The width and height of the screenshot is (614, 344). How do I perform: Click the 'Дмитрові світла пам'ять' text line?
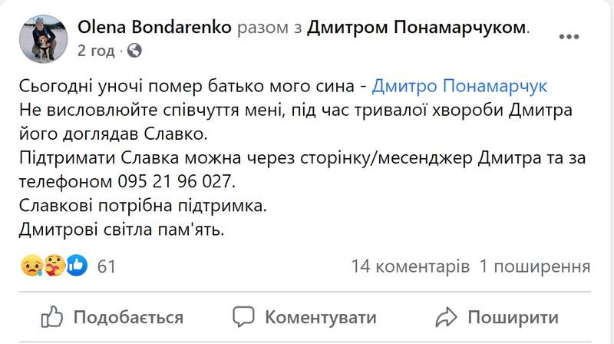point(120,230)
